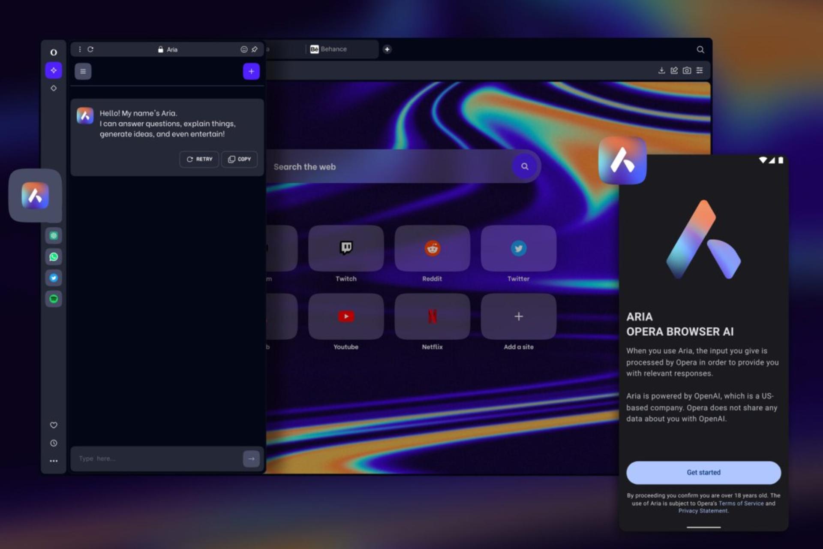This screenshot has width=823, height=549.
Task: Open history clock icon in sidebar
Action: tap(54, 443)
